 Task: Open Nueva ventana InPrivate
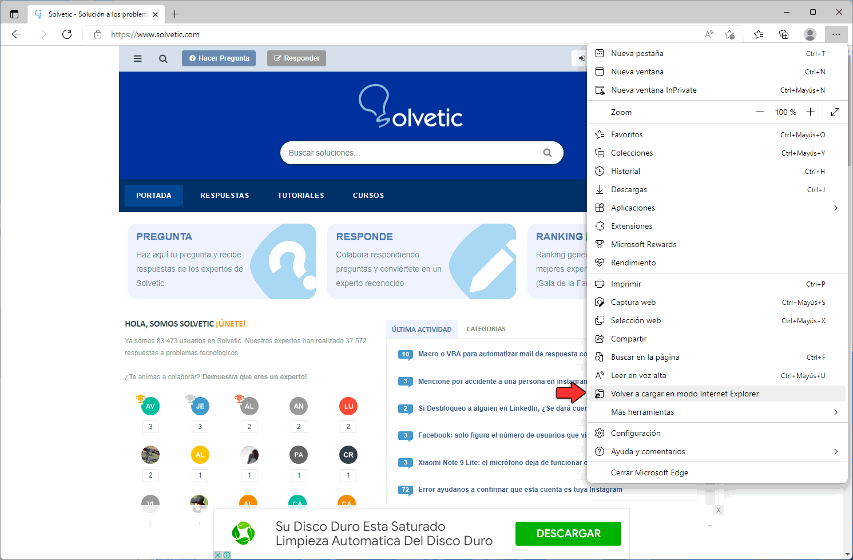717,90
